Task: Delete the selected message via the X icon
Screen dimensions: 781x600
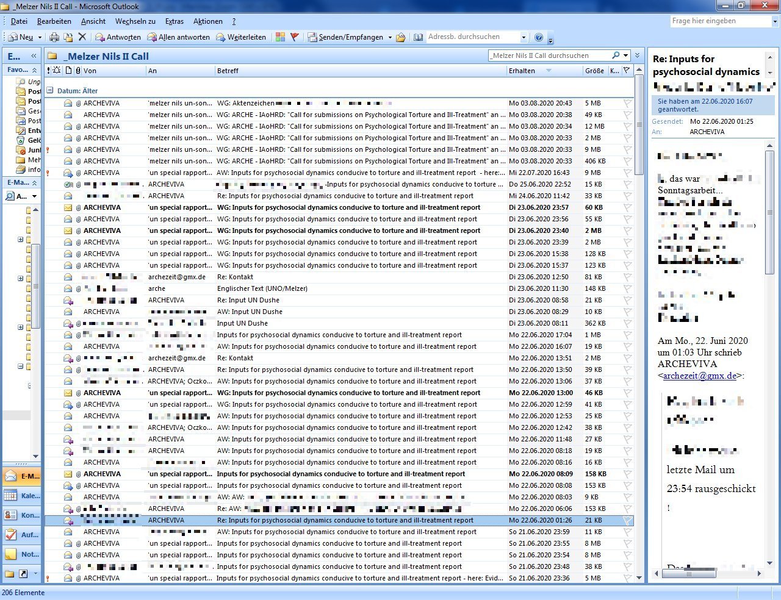Action: tap(82, 37)
